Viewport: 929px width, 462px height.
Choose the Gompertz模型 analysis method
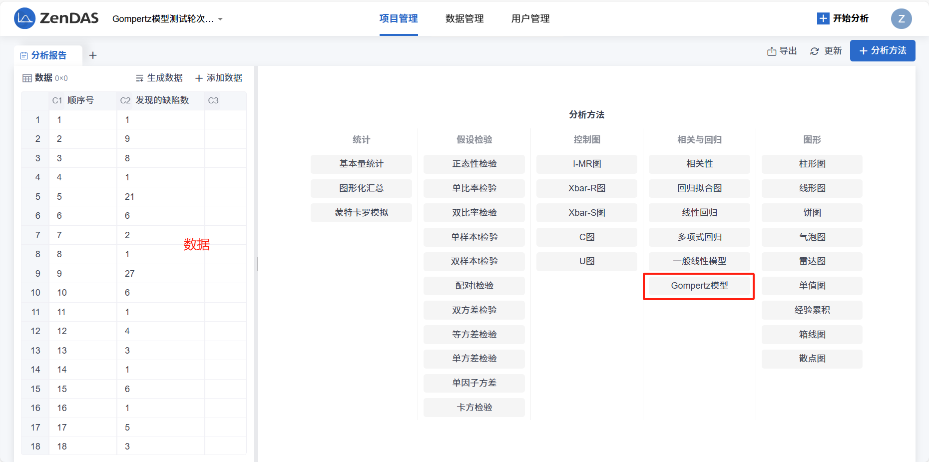699,286
